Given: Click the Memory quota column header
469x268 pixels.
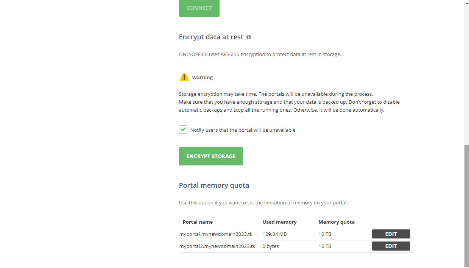Looking at the screenshot, I should pyautogui.click(x=336, y=222).
